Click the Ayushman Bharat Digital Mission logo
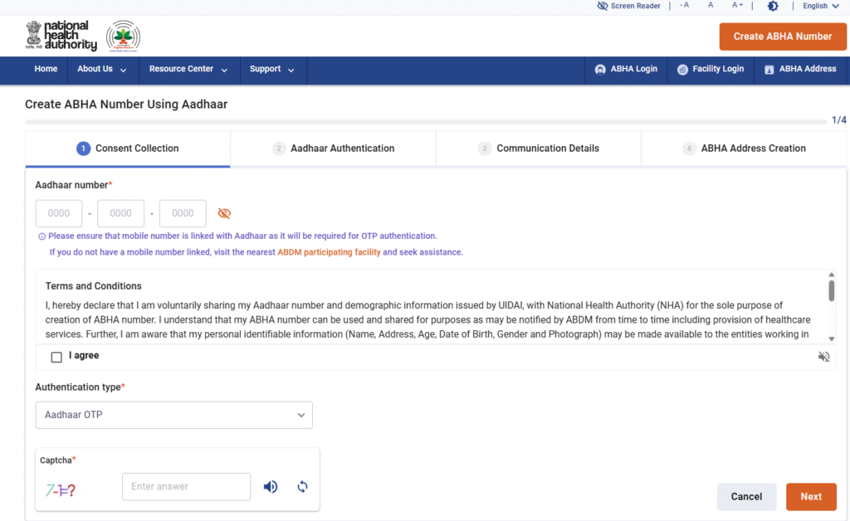The width and height of the screenshot is (850, 521). click(x=124, y=37)
